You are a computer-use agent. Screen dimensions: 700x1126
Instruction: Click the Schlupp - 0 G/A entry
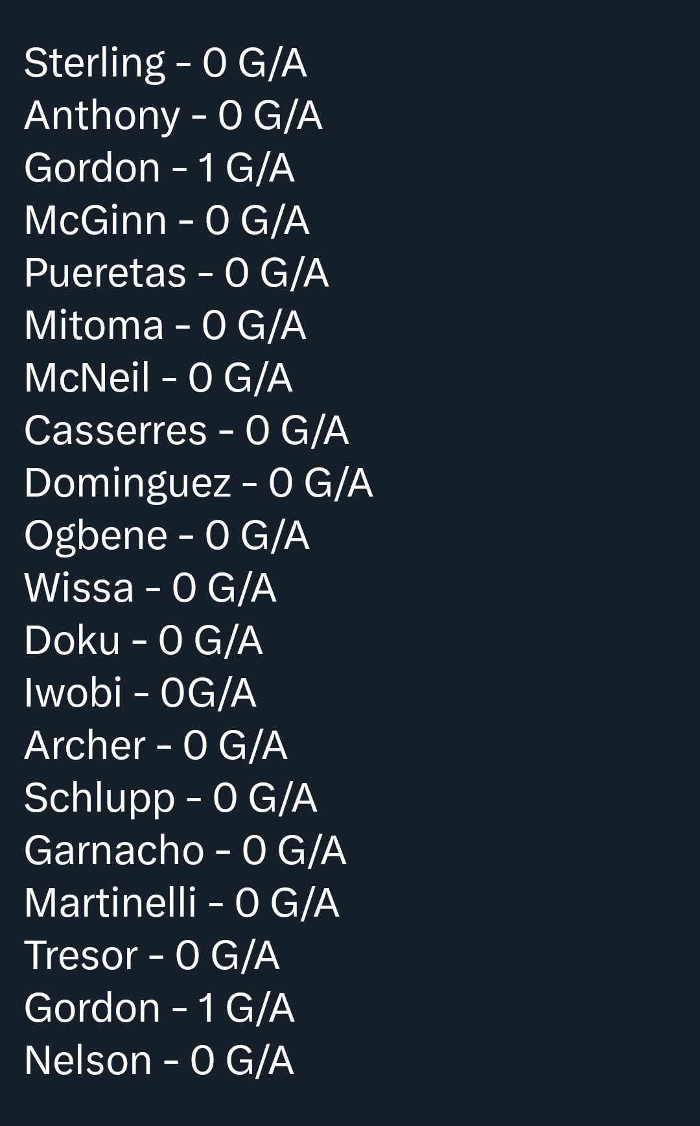[170, 798]
